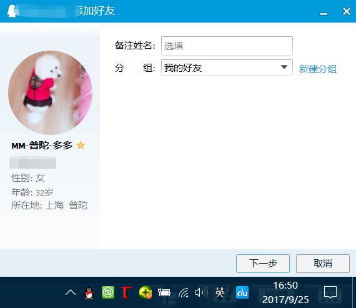
Task: Click the red T tray icon
Action: tap(126, 292)
